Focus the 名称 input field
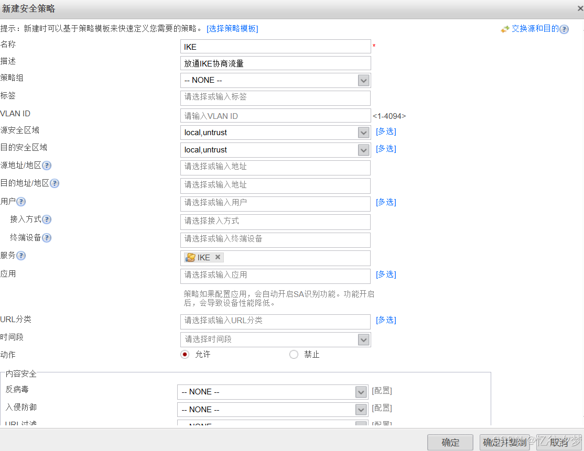 point(276,47)
